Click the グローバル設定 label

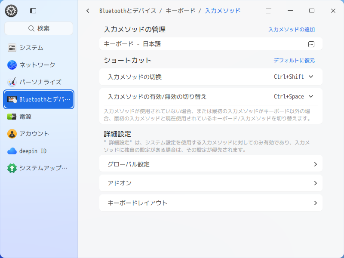click(x=129, y=164)
